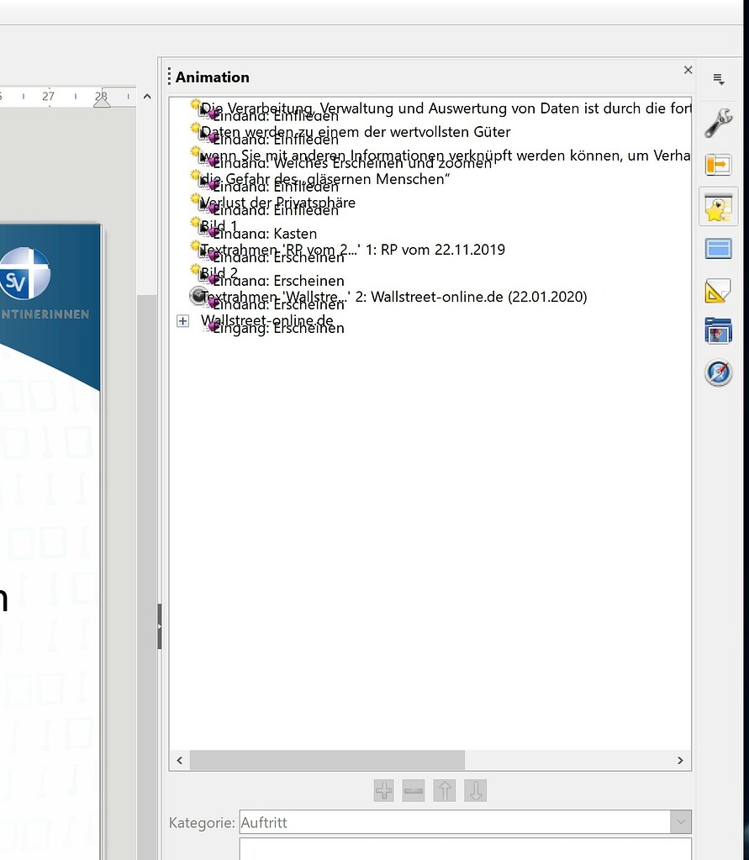The height and width of the screenshot is (860, 749).
Task: Expand the Wallstreet-online.de tree node
Action: click(x=183, y=320)
